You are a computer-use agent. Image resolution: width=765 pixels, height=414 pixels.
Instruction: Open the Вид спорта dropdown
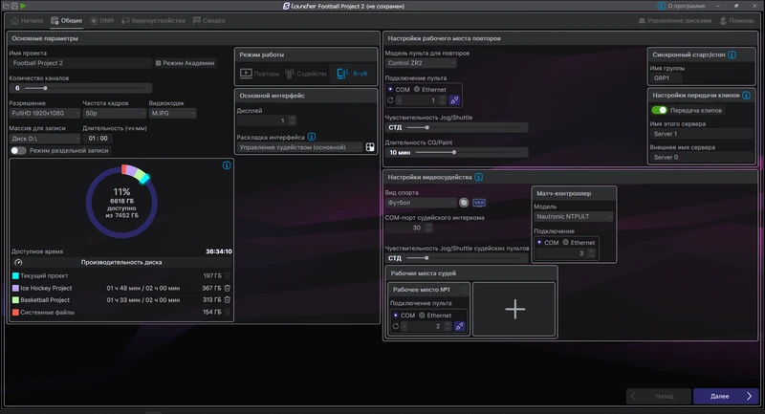[x=419, y=203]
